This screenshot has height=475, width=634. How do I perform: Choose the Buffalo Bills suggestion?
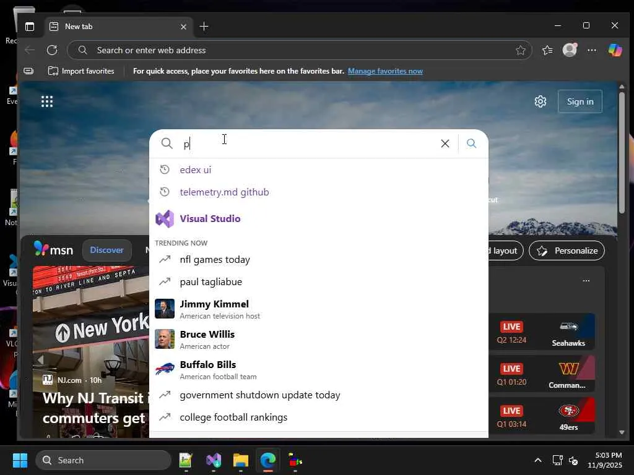click(x=319, y=370)
